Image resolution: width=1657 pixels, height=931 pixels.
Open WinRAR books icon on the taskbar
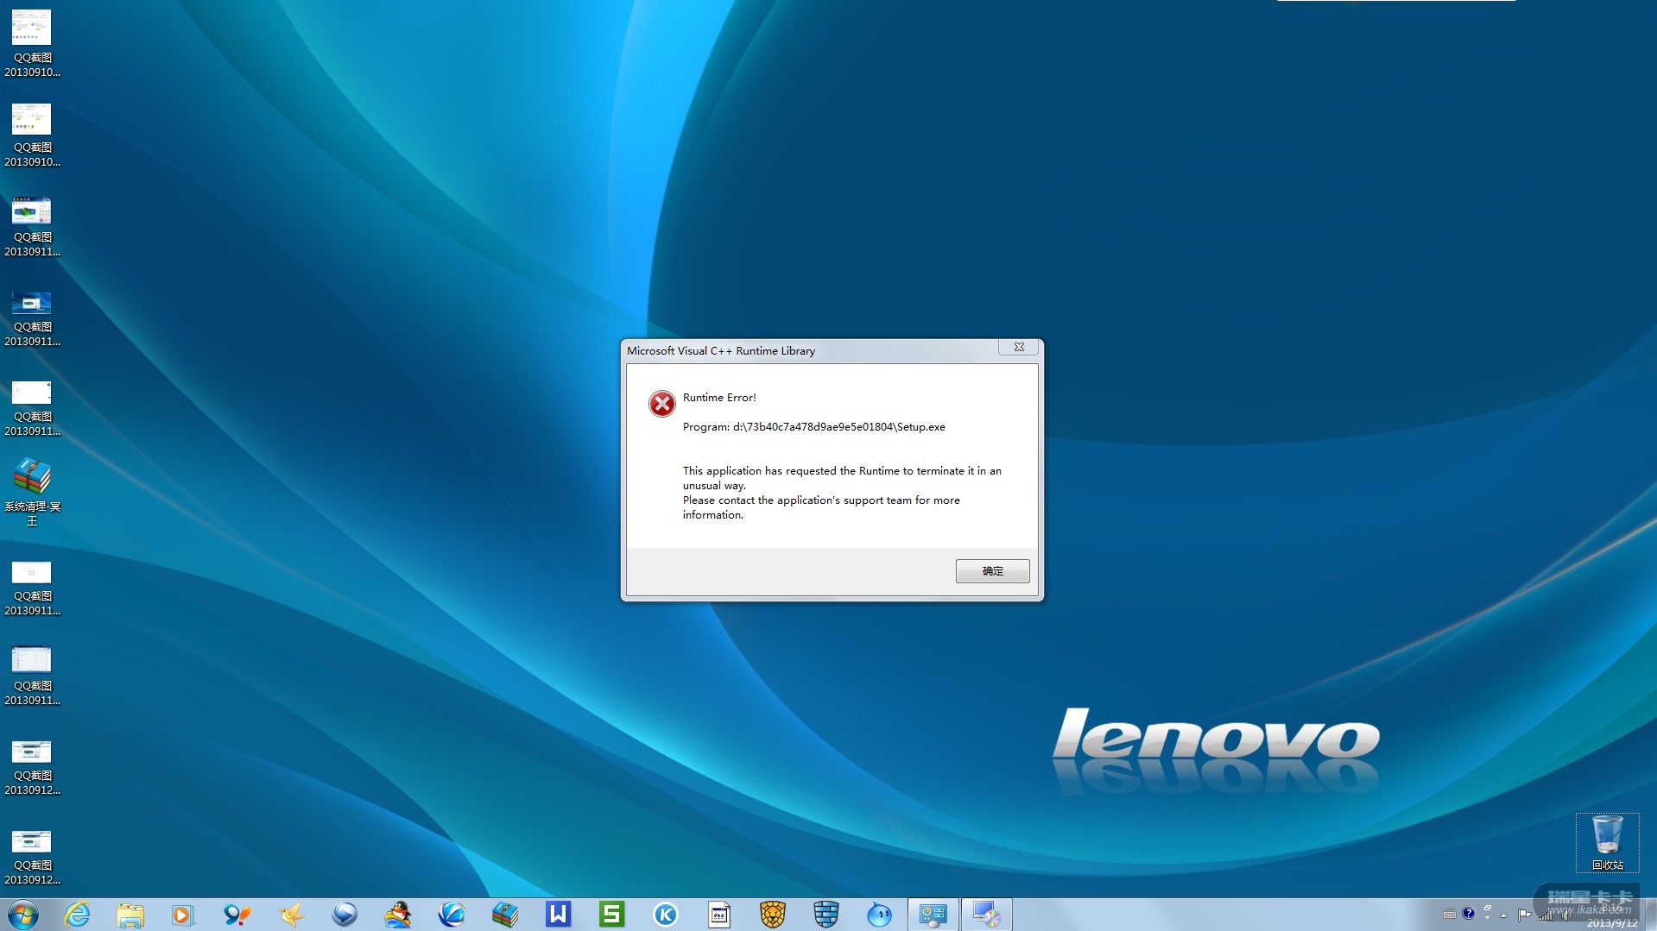505,915
